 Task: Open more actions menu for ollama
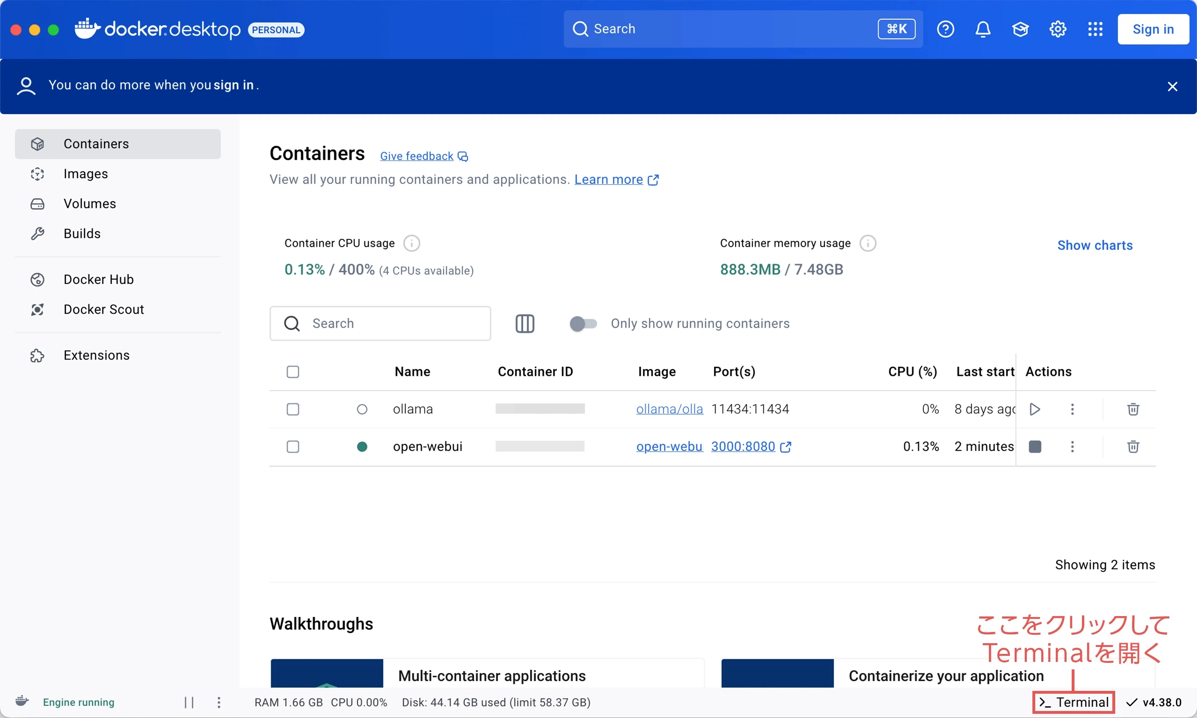click(x=1072, y=409)
